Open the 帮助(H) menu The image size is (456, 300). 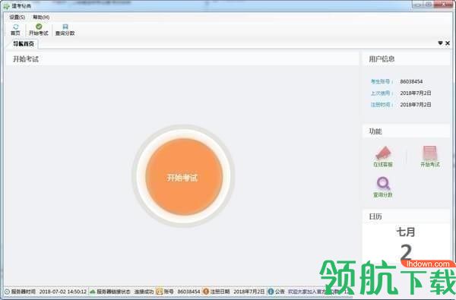point(41,17)
